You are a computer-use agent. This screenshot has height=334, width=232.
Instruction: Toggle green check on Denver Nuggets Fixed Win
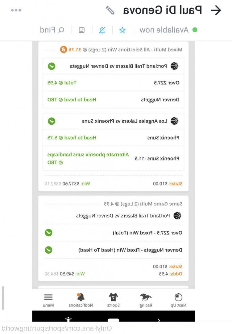49,250
